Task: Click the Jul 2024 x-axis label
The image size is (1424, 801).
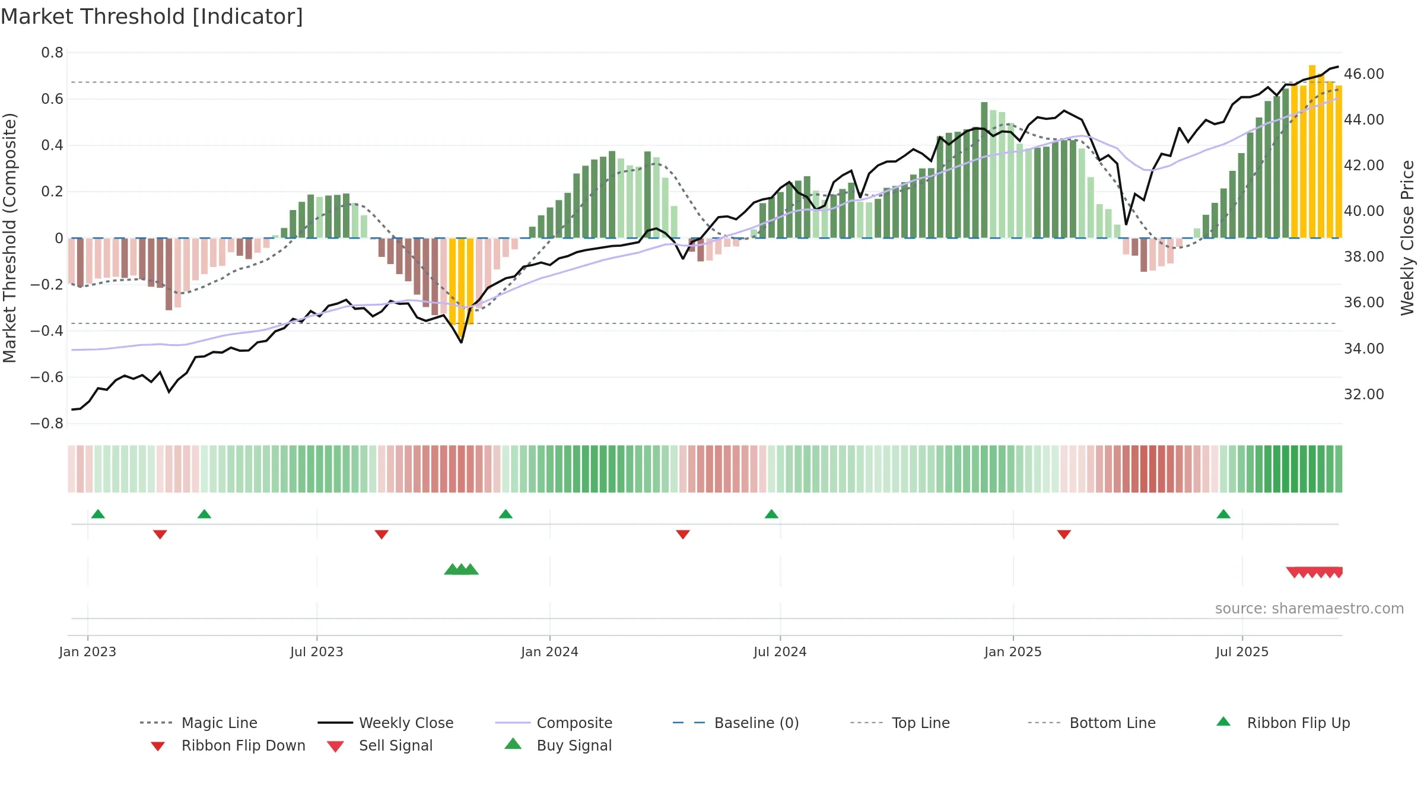Action: 780,651
